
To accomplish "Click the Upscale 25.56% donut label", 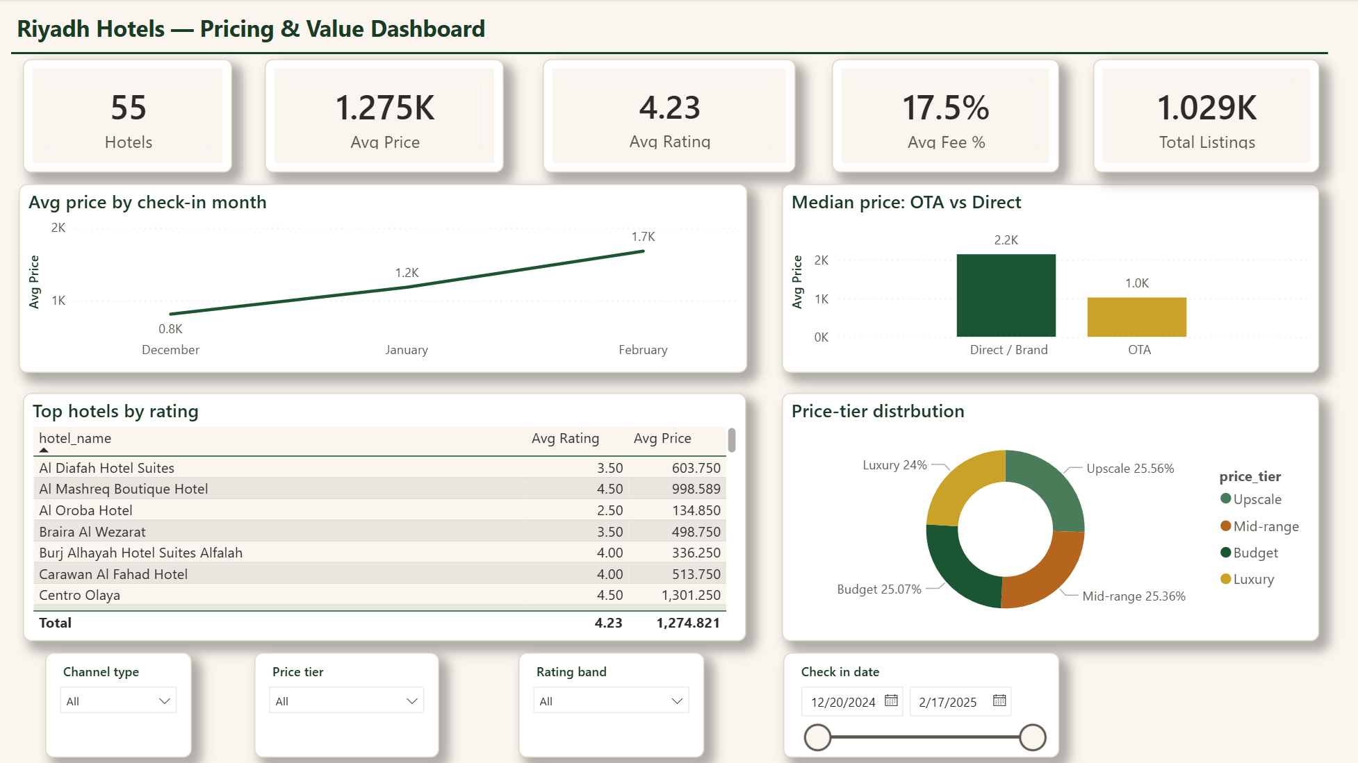I will (1130, 469).
